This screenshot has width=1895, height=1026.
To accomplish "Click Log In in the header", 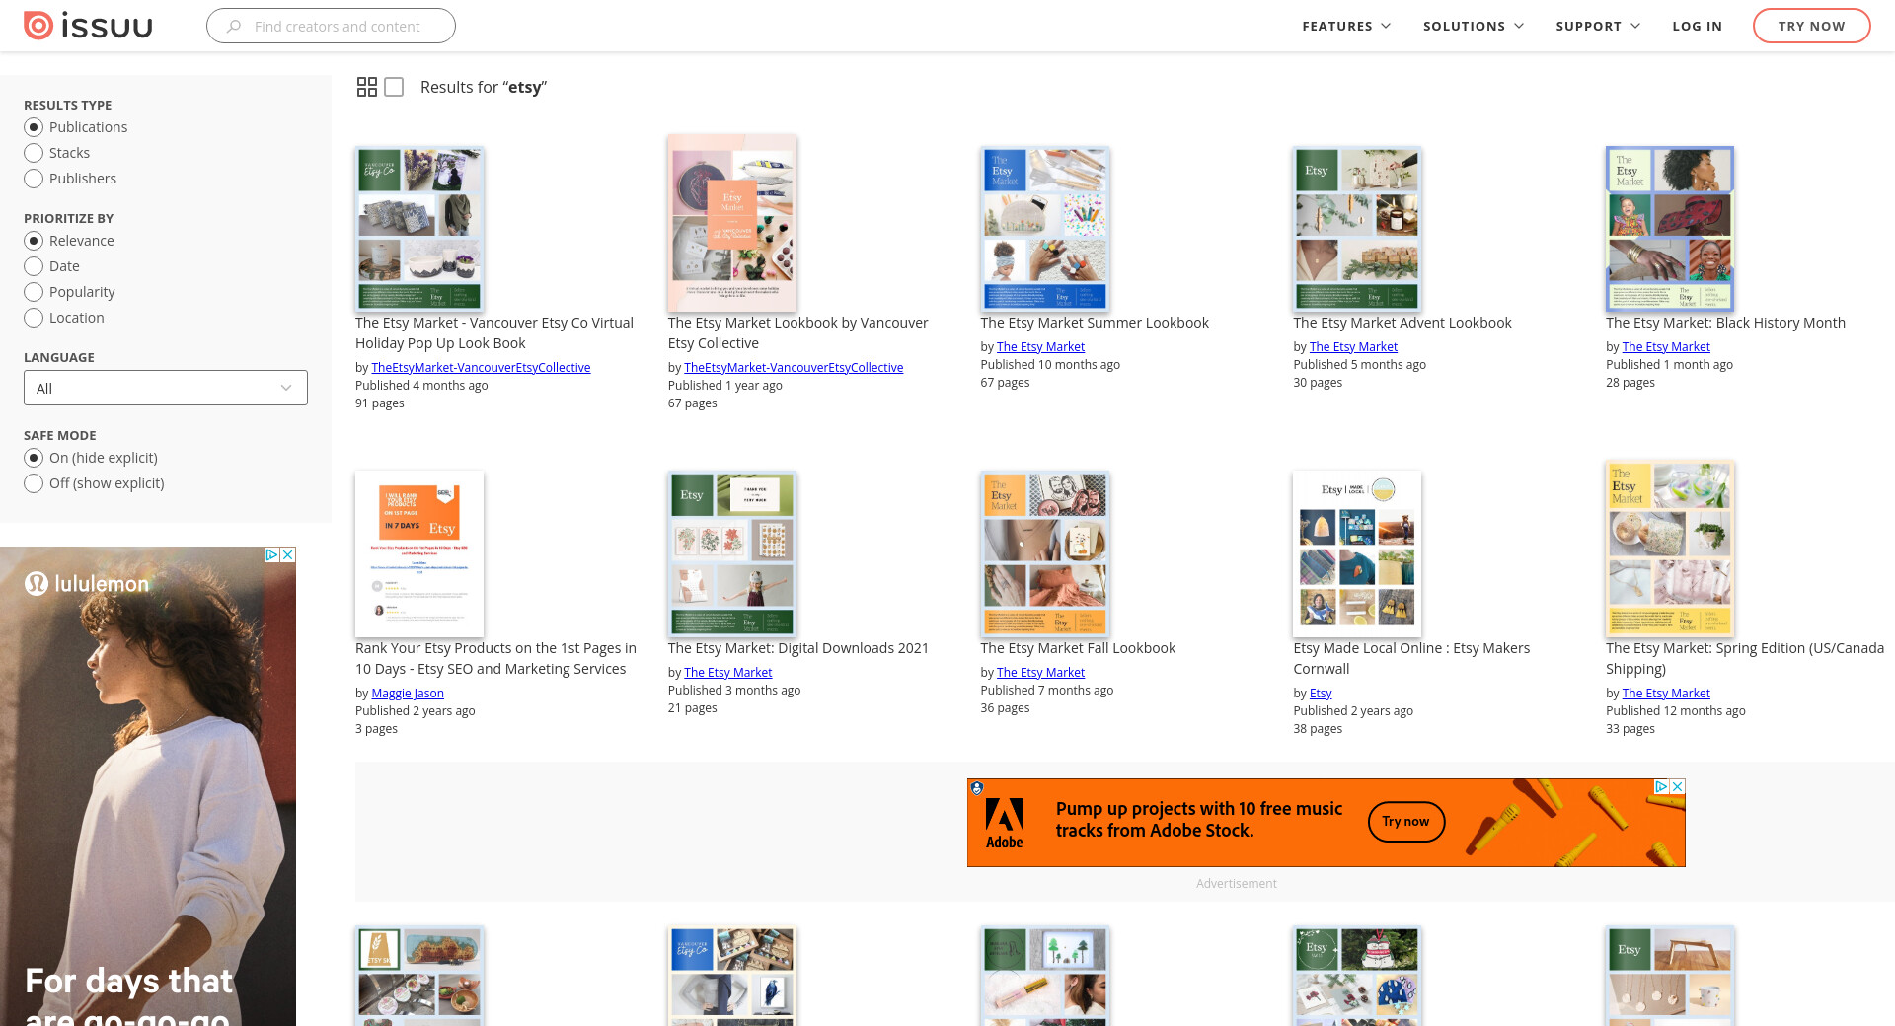I will click(1697, 26).
